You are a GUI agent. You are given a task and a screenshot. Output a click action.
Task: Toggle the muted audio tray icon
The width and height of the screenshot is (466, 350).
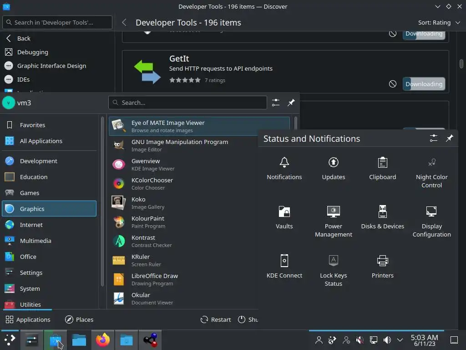click(x=360, y=340)
